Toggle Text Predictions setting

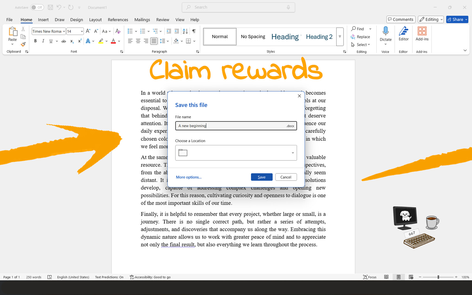point(109,277)
